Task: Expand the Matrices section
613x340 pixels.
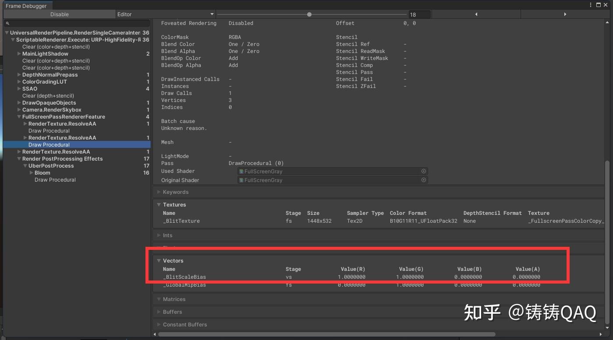Action: point(159,299)
